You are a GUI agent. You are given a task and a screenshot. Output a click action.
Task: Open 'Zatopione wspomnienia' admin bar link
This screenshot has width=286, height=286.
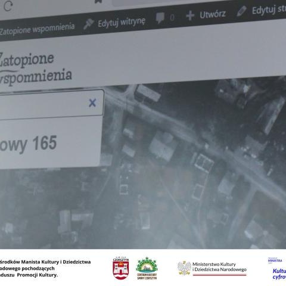click(x=37, y=29)
